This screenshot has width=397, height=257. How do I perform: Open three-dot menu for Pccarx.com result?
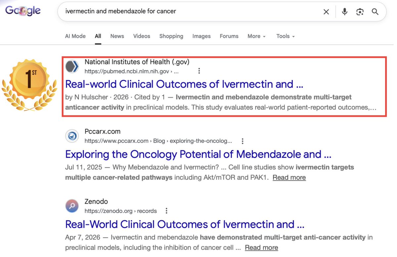tap(243, 141)
